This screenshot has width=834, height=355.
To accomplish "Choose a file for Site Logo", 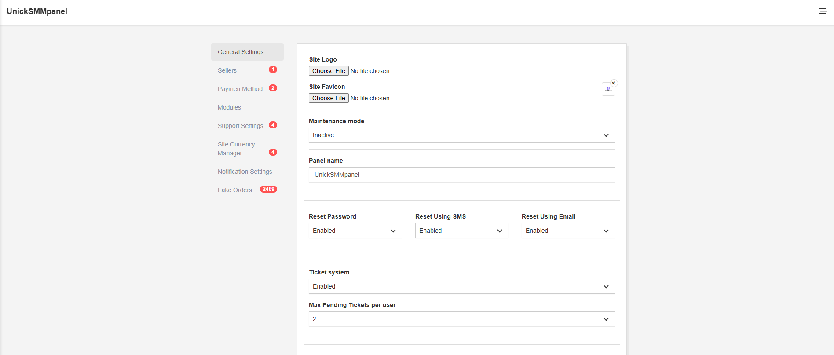I will (x=329, y=71).
